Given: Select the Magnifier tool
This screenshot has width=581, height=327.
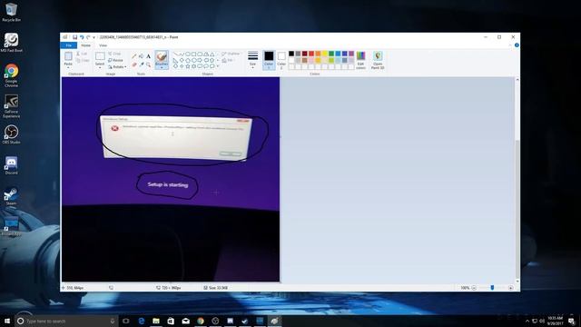Looking at the screenshot, I should tap(148, 64).
